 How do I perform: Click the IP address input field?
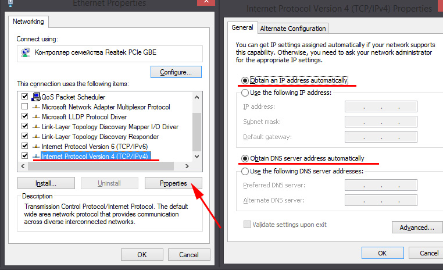(381, 106)
